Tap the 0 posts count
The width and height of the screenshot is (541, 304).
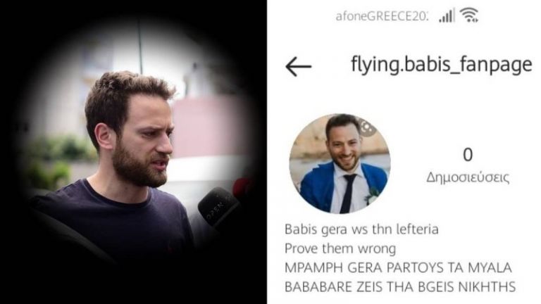coord(468,155)
